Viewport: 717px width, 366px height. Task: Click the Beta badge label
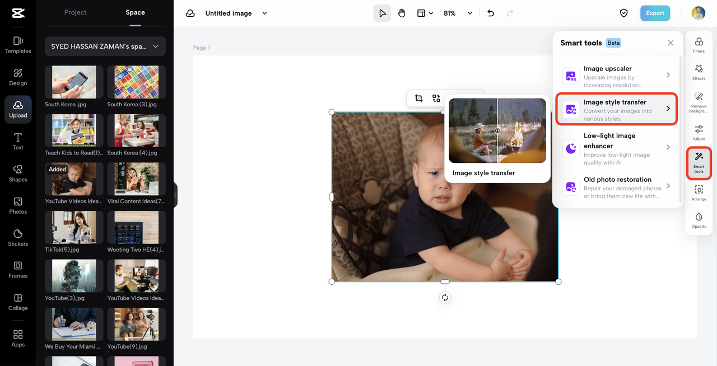(x=613, y=43)
